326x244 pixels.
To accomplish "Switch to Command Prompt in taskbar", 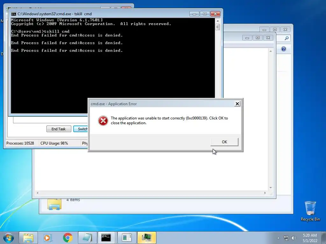I will click(x=106, y=238).
